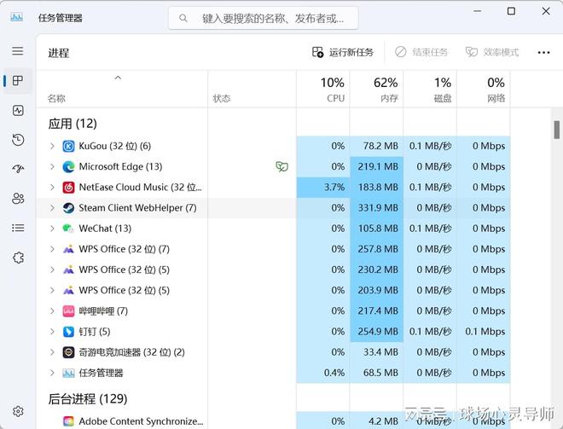The width and height of the screenshot is (563, 429).
Task: Open the more options ellipsis menu
Action: pos(543,53)
